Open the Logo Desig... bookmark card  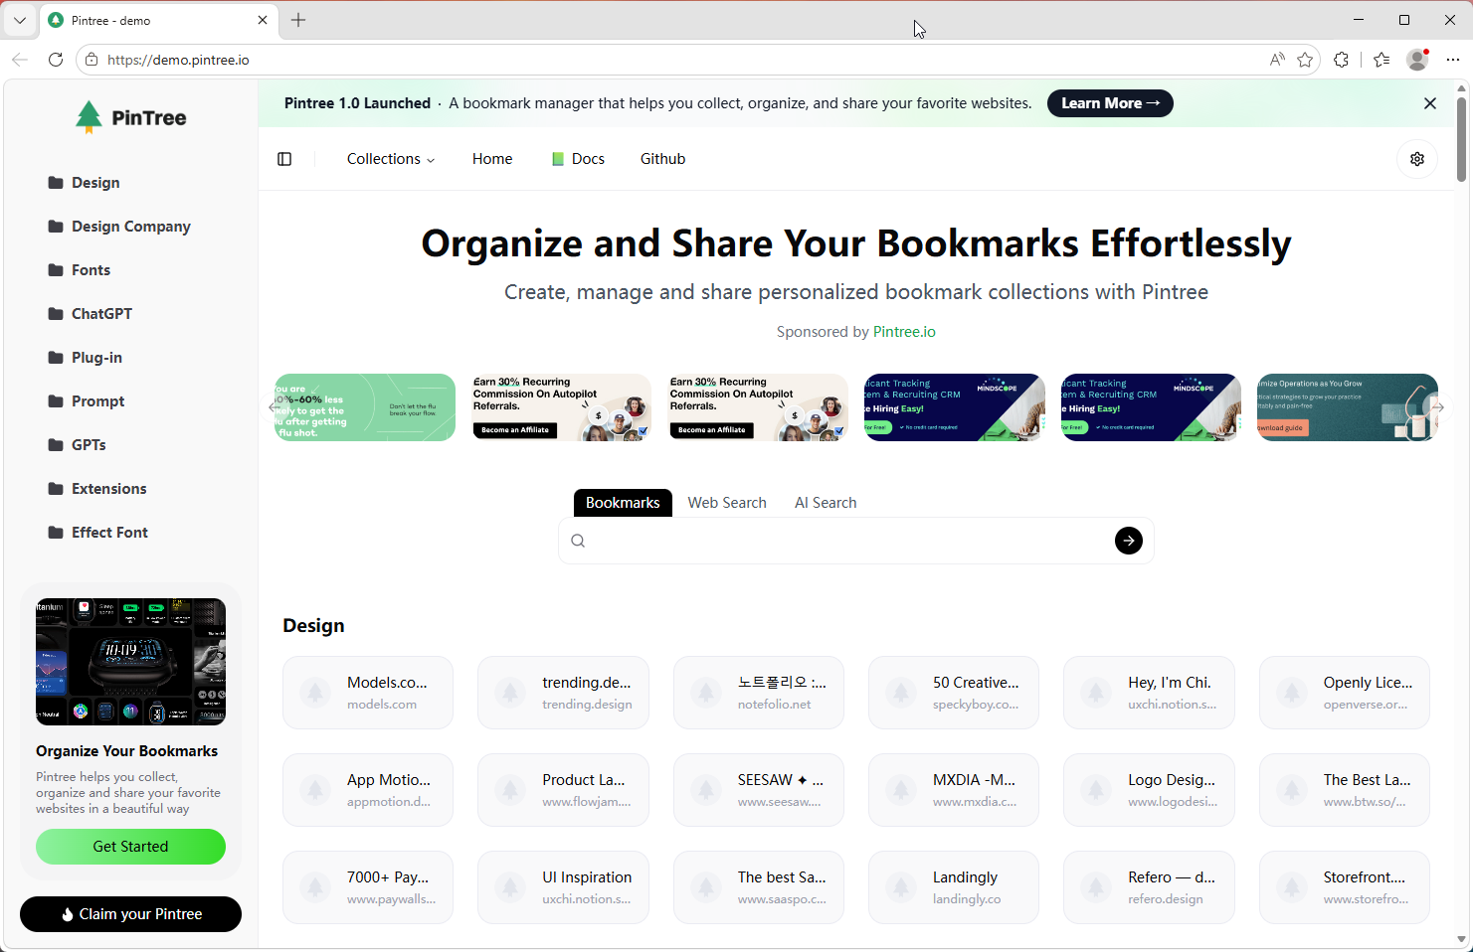(x=1149, y=790)
